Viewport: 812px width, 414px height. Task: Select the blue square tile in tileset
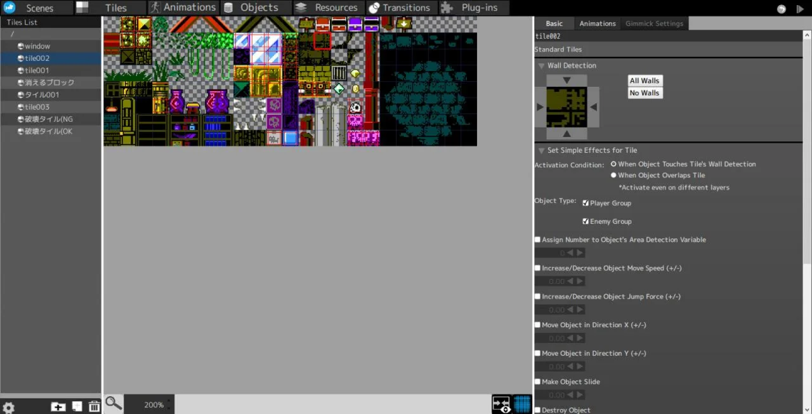tap(291, 138)
